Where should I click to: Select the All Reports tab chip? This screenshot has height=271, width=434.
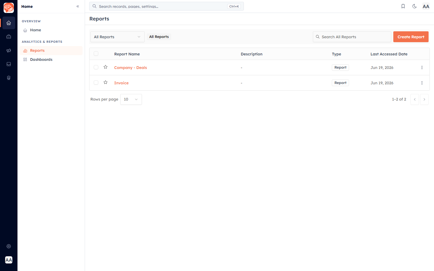tap(159, 37)
